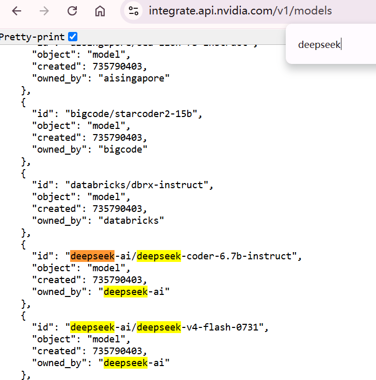
Task: Open the browser home page icon
Action: [x=100, y=11]
